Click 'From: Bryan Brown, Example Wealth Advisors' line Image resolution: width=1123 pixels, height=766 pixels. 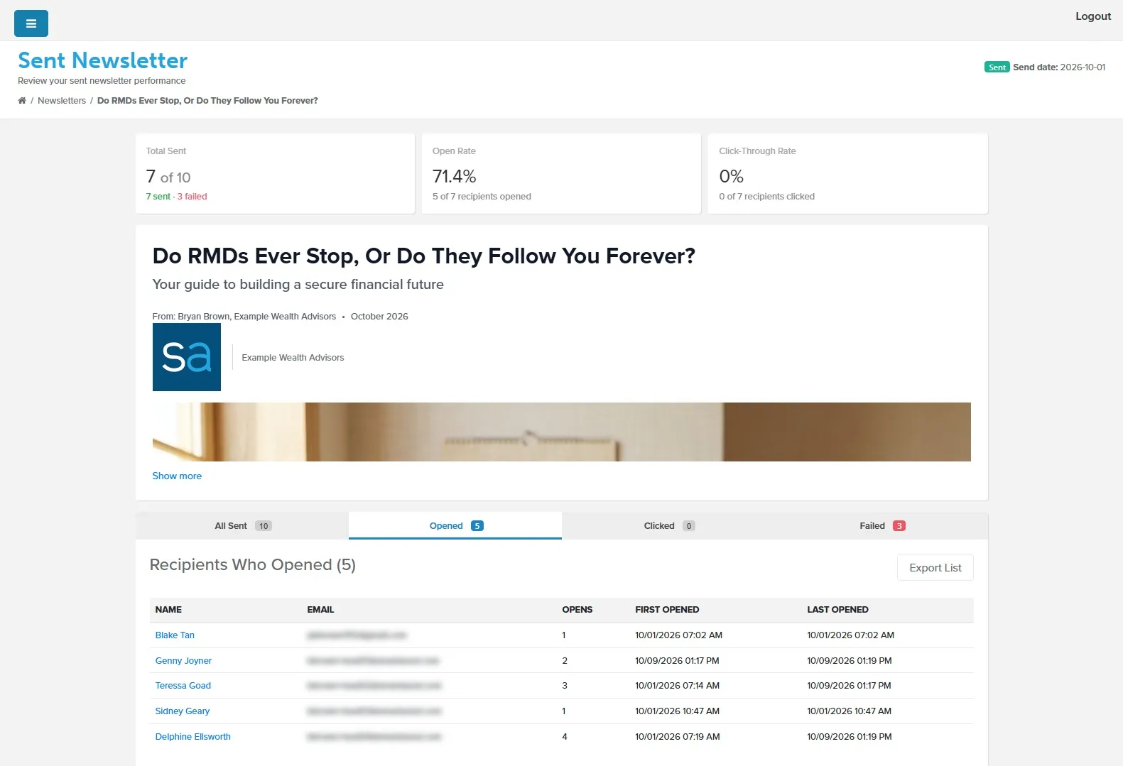click(x=244, y=317)
